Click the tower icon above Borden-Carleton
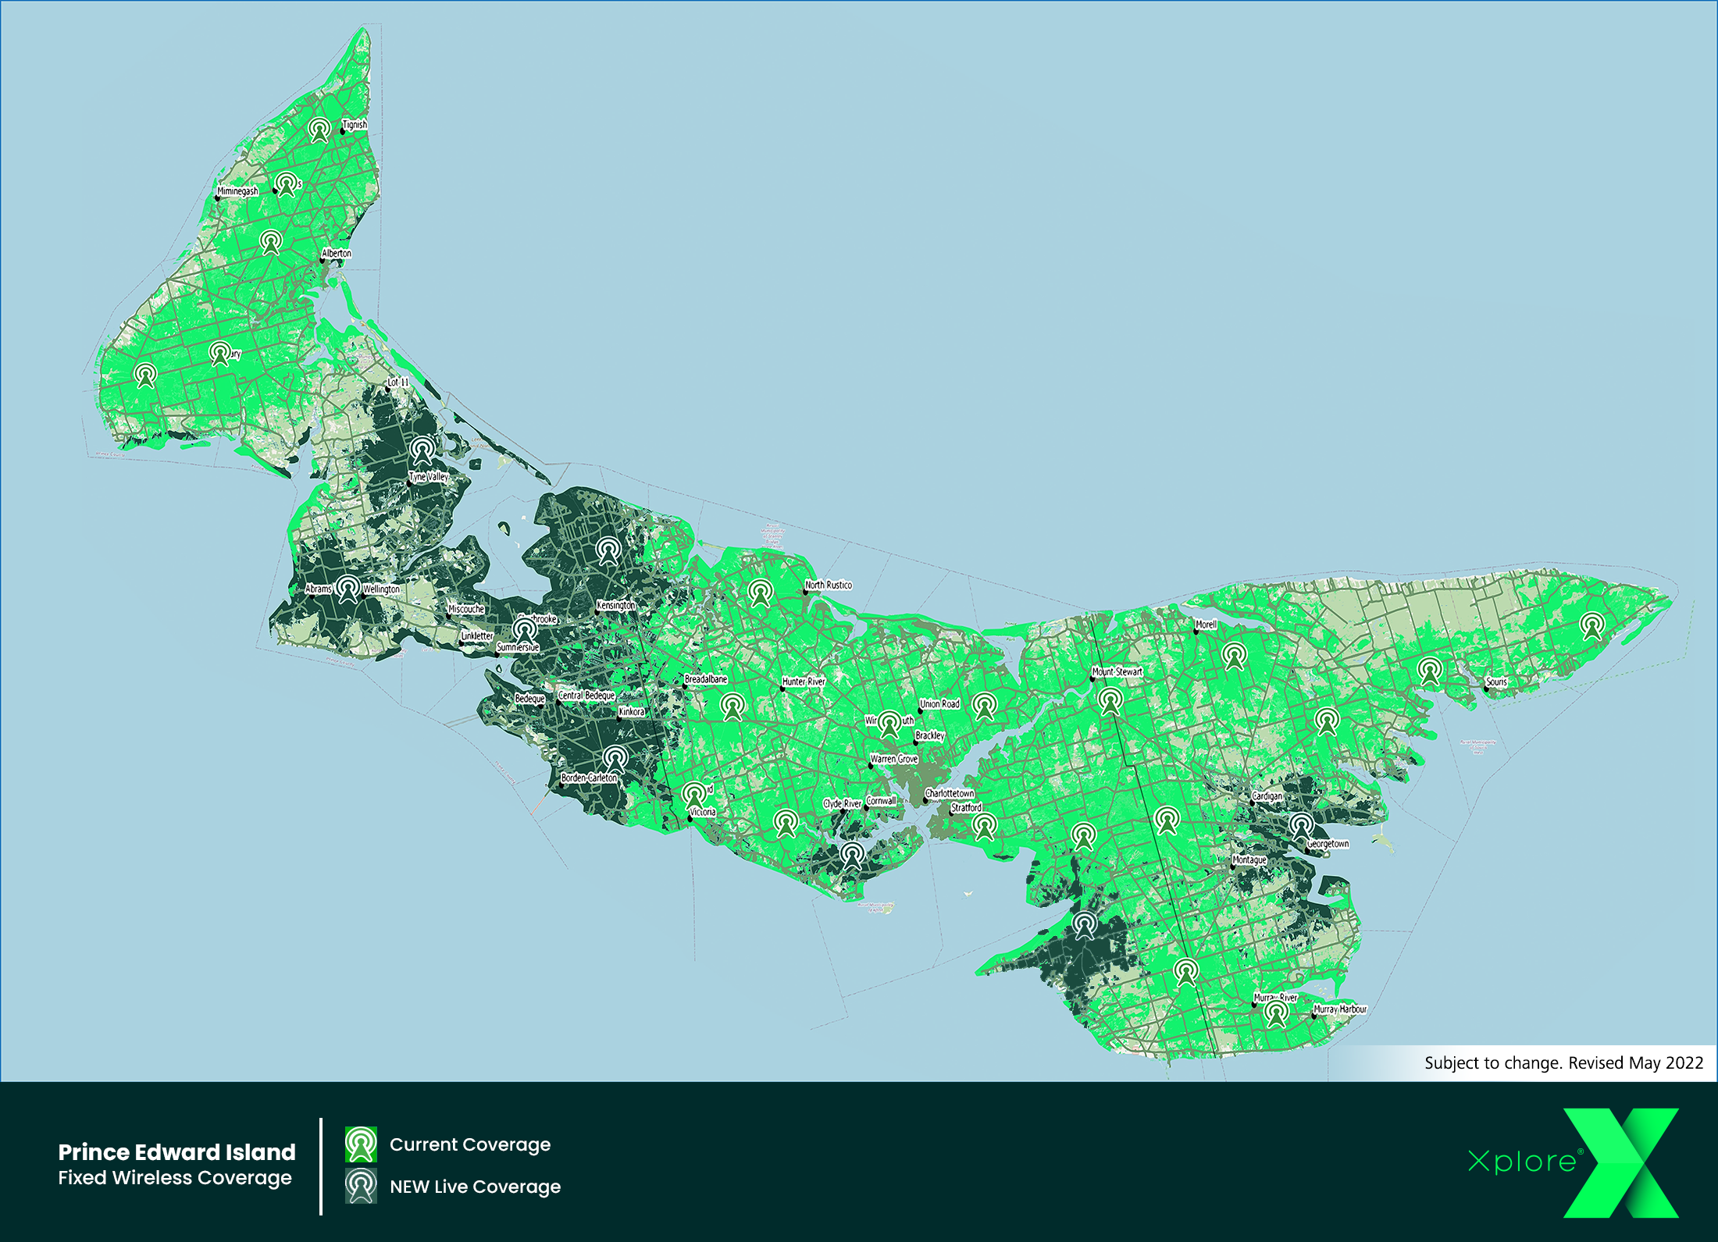This screenshot has height=1242, width=1718. [x=615, y=759]
